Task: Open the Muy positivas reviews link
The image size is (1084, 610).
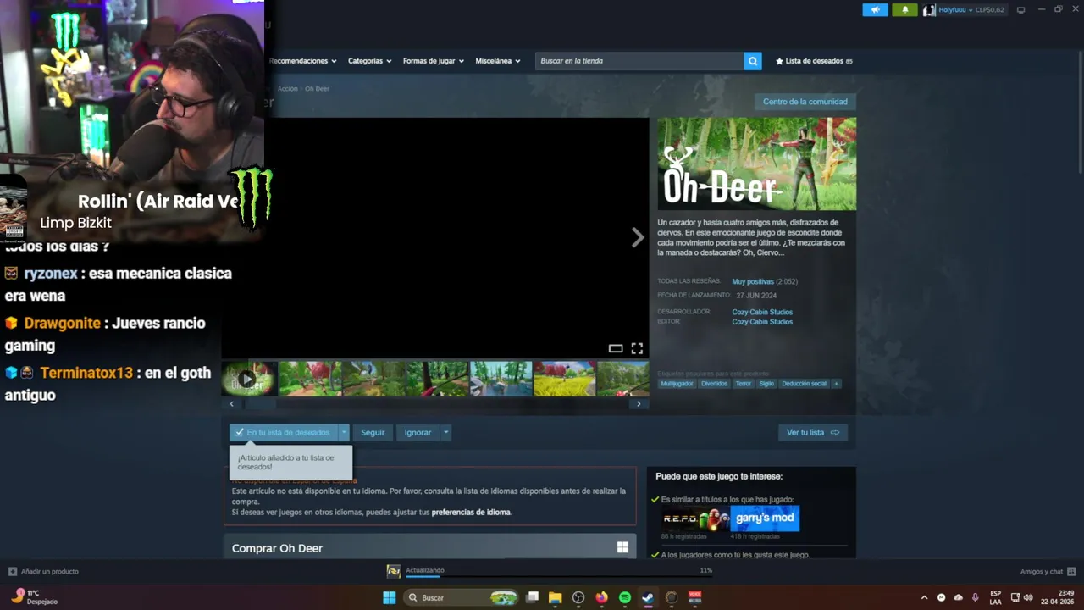Action: (753, 281)
